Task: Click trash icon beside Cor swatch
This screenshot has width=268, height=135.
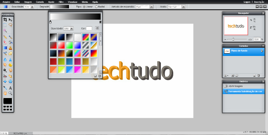Action: 97,28
